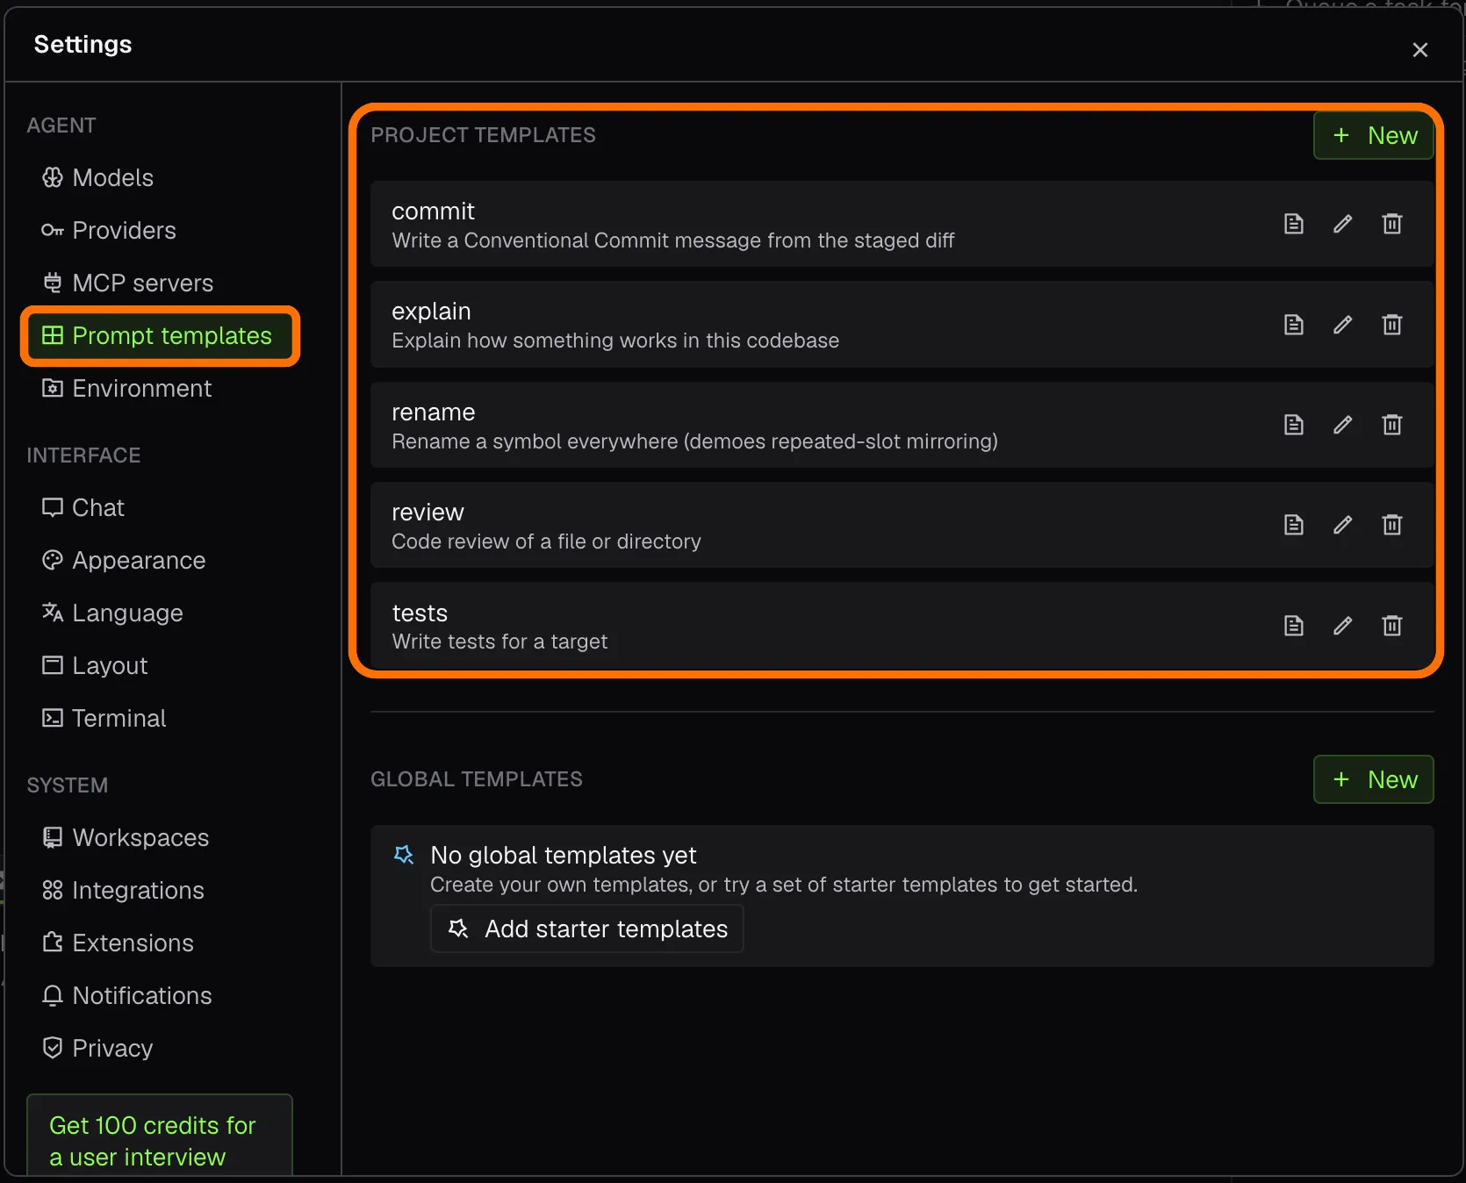This screenshot has height=1183, width=1466.
Task: Edit the explain template
Action: [x=1342, y=325]
